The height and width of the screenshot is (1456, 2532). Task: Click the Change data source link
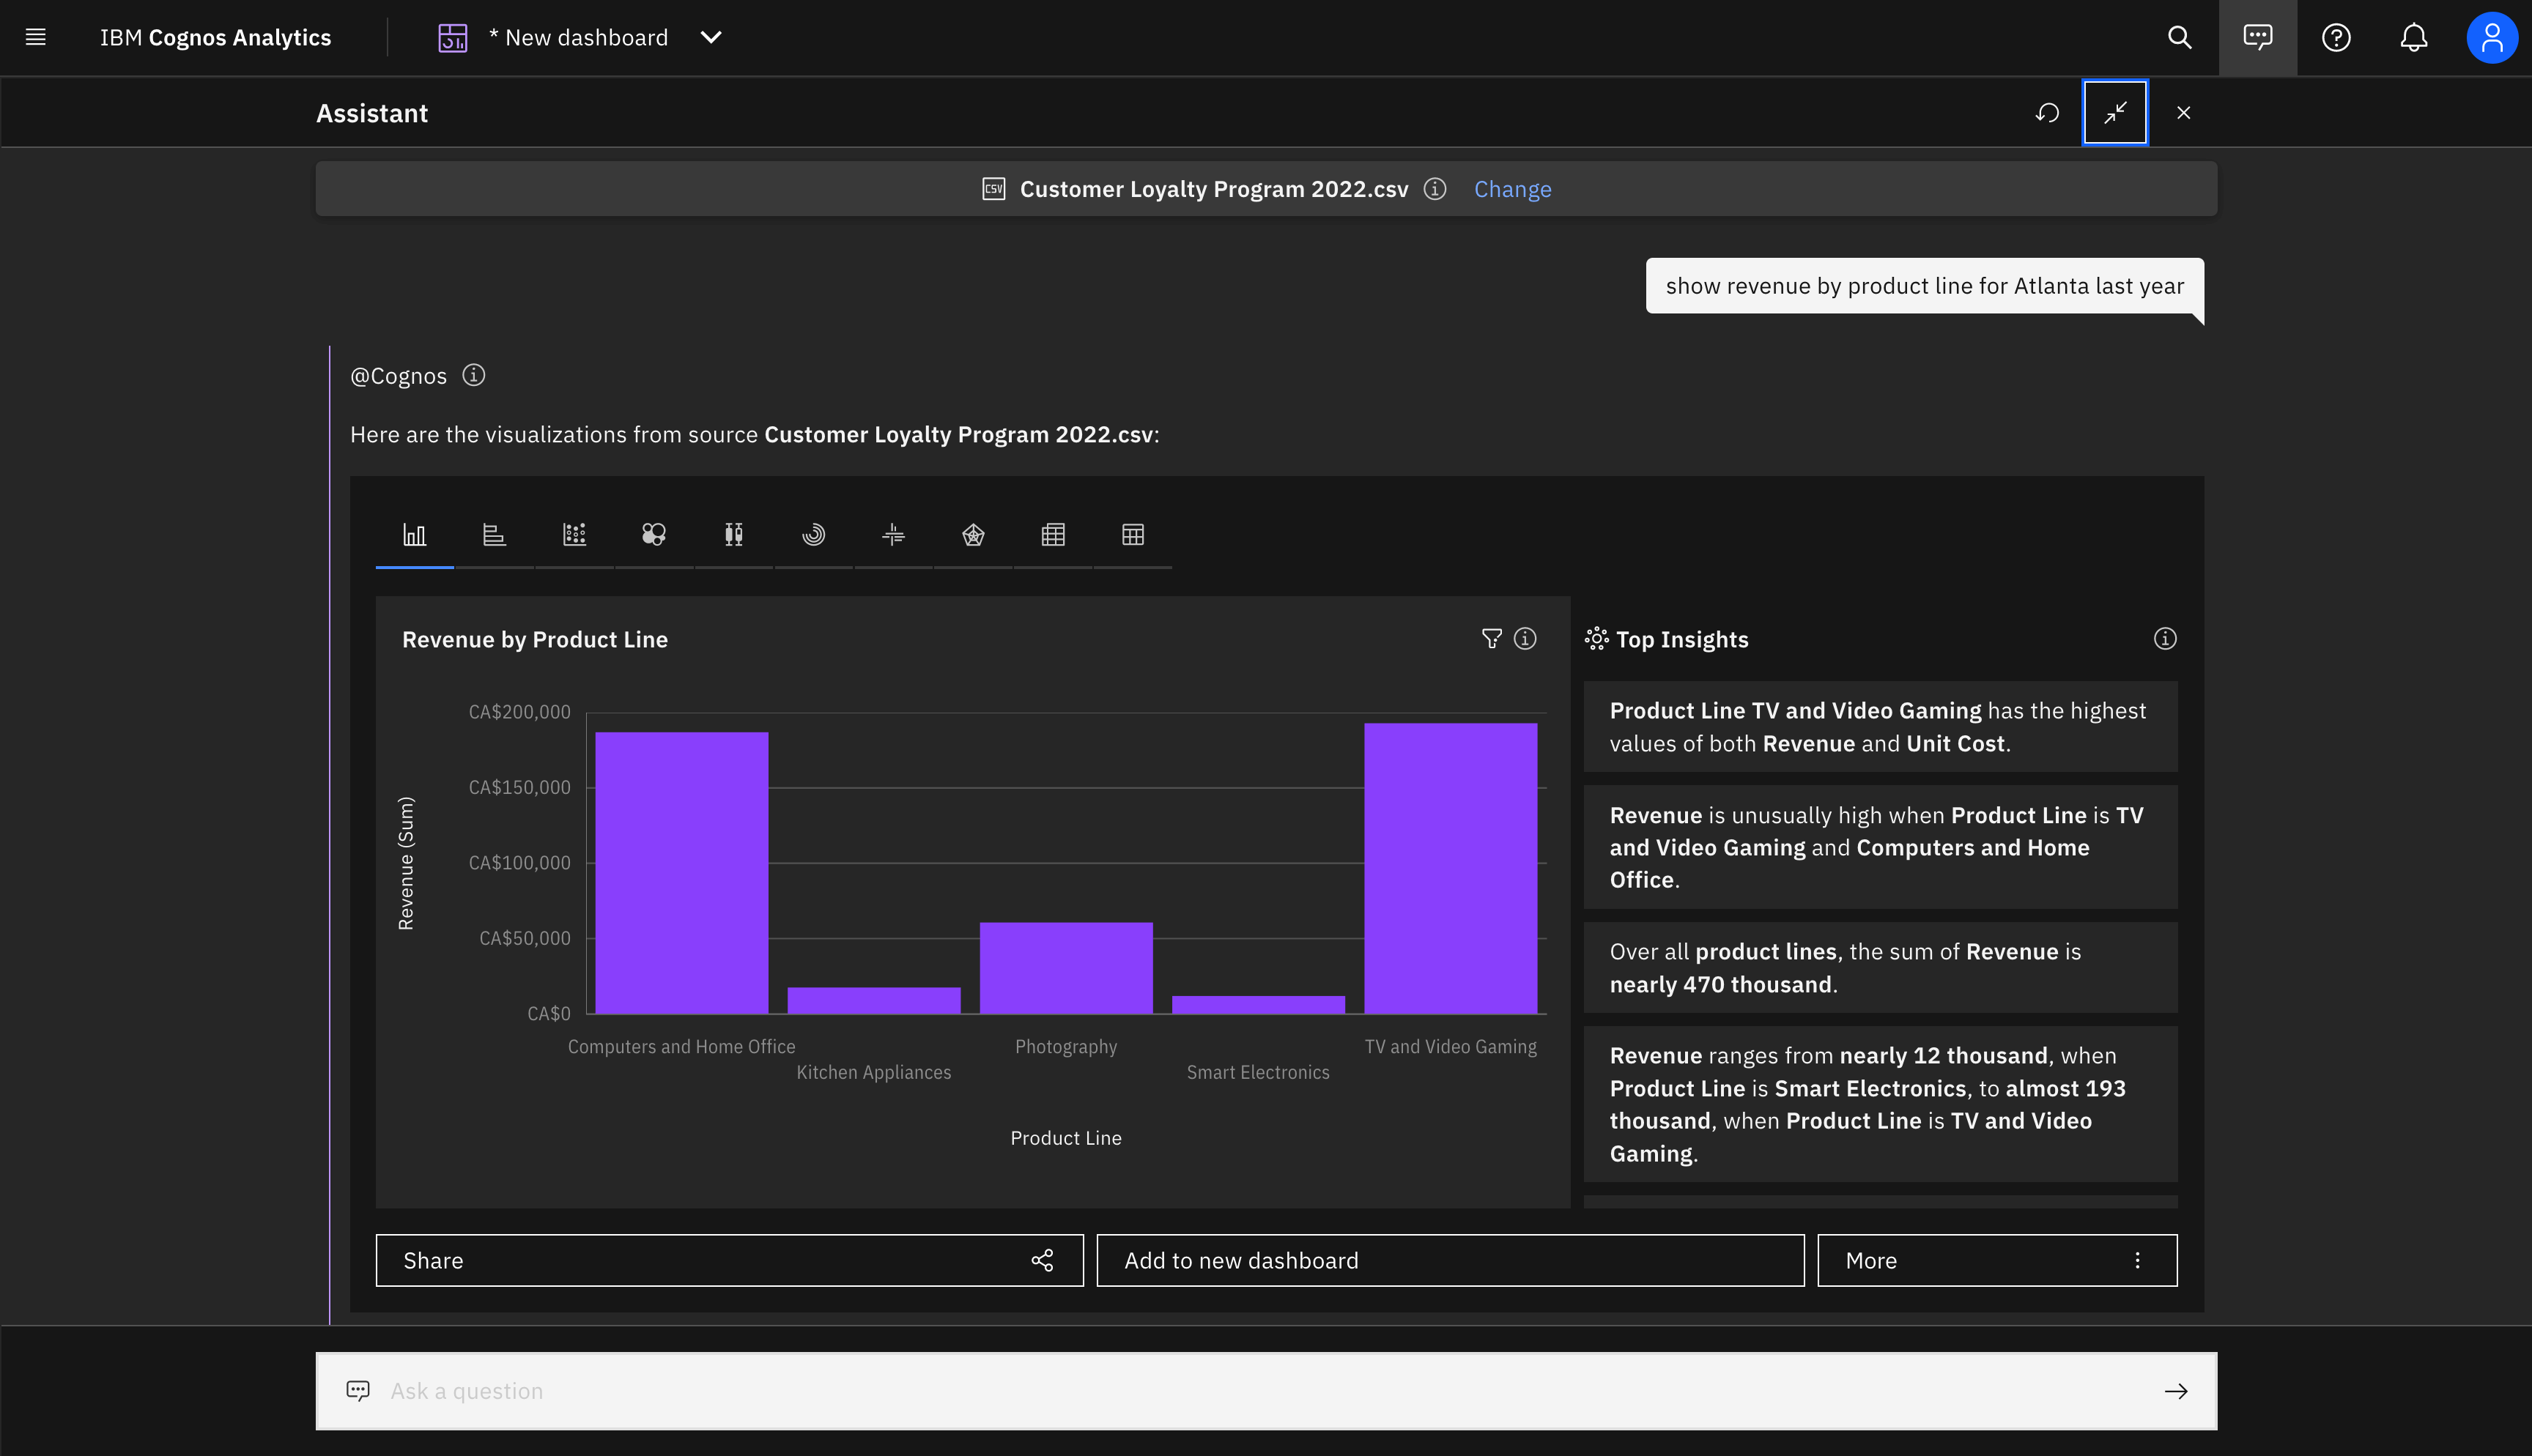click(x=1512, y=189)
